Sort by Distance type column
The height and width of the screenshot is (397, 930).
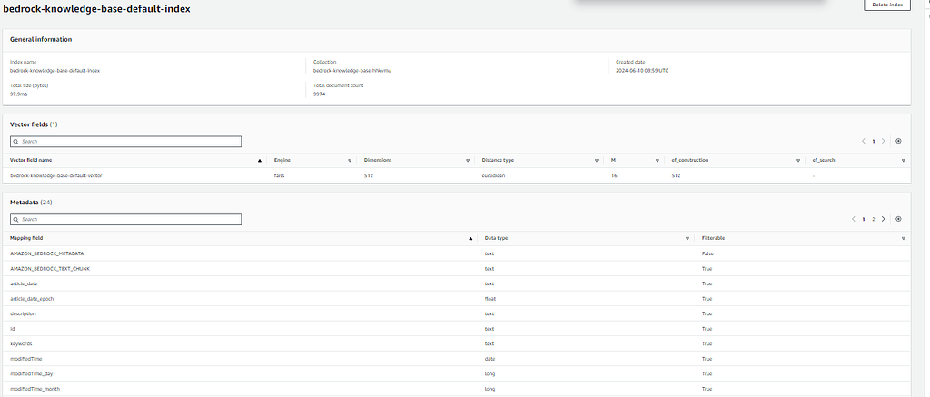pyautogui.click(x=599, y=160)
